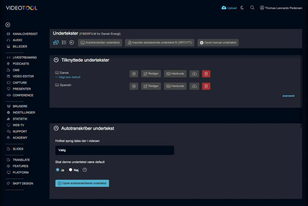Viewport: 308px width, 206px height.
Task: Go to Livestreaming in the sidebar
Action: tap(24, 57)
